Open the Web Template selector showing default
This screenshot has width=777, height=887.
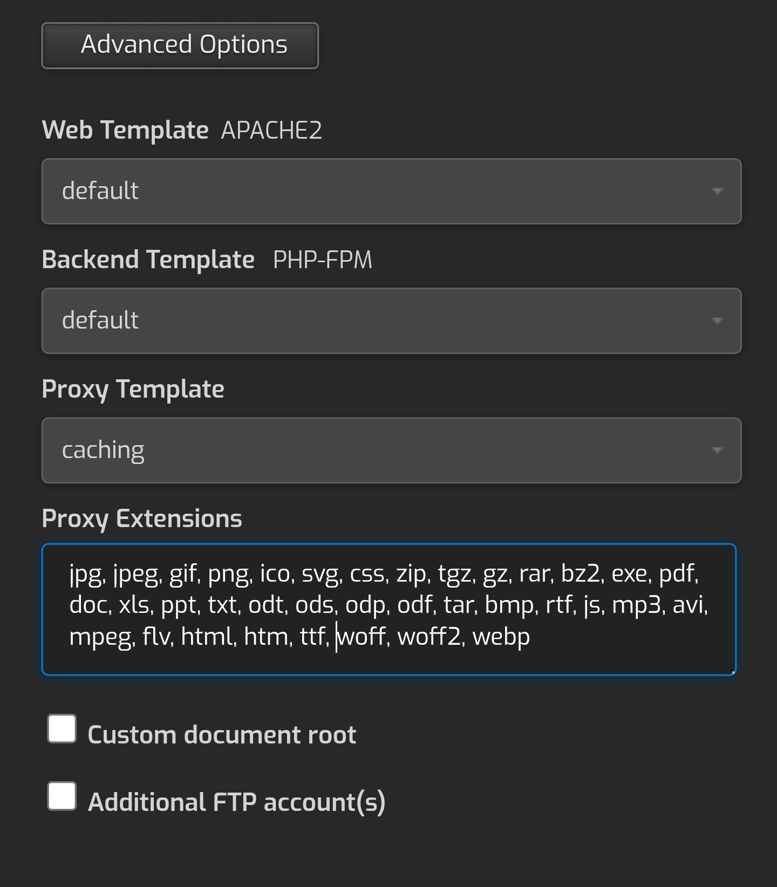[x=391, y=191]
